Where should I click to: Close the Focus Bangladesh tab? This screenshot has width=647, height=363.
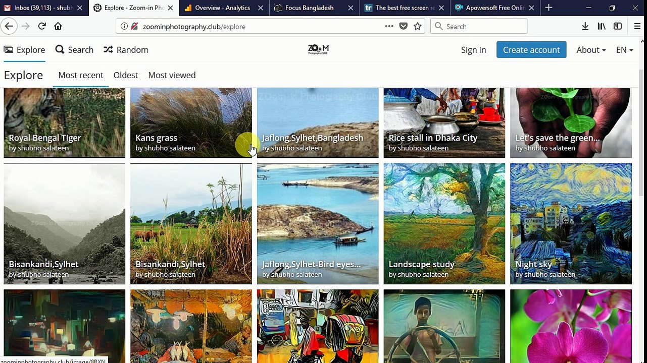tap(351, 8)
